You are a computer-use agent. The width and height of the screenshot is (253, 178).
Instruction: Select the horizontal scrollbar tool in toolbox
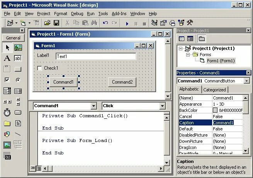(7, 101)
